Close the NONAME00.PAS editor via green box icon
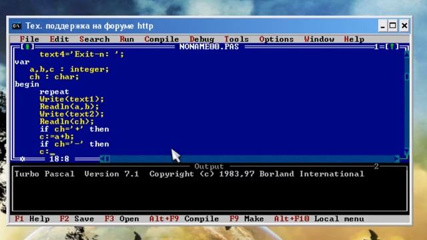Screen dimensions: 427x240 pos(27,47)
